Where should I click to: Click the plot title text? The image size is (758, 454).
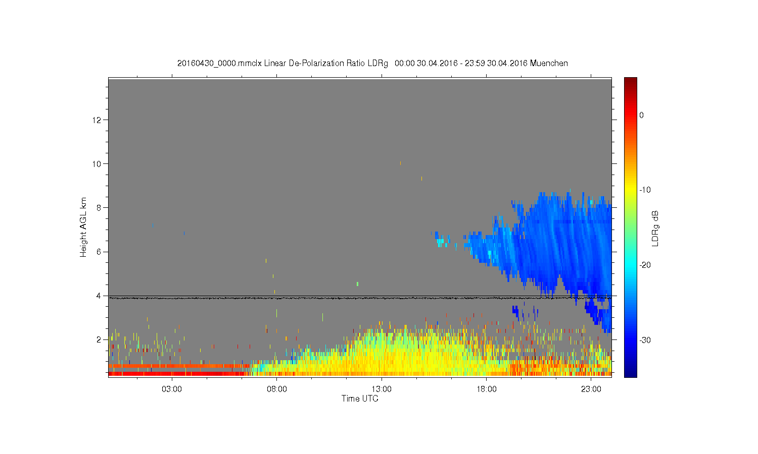(x=372, y=64)
